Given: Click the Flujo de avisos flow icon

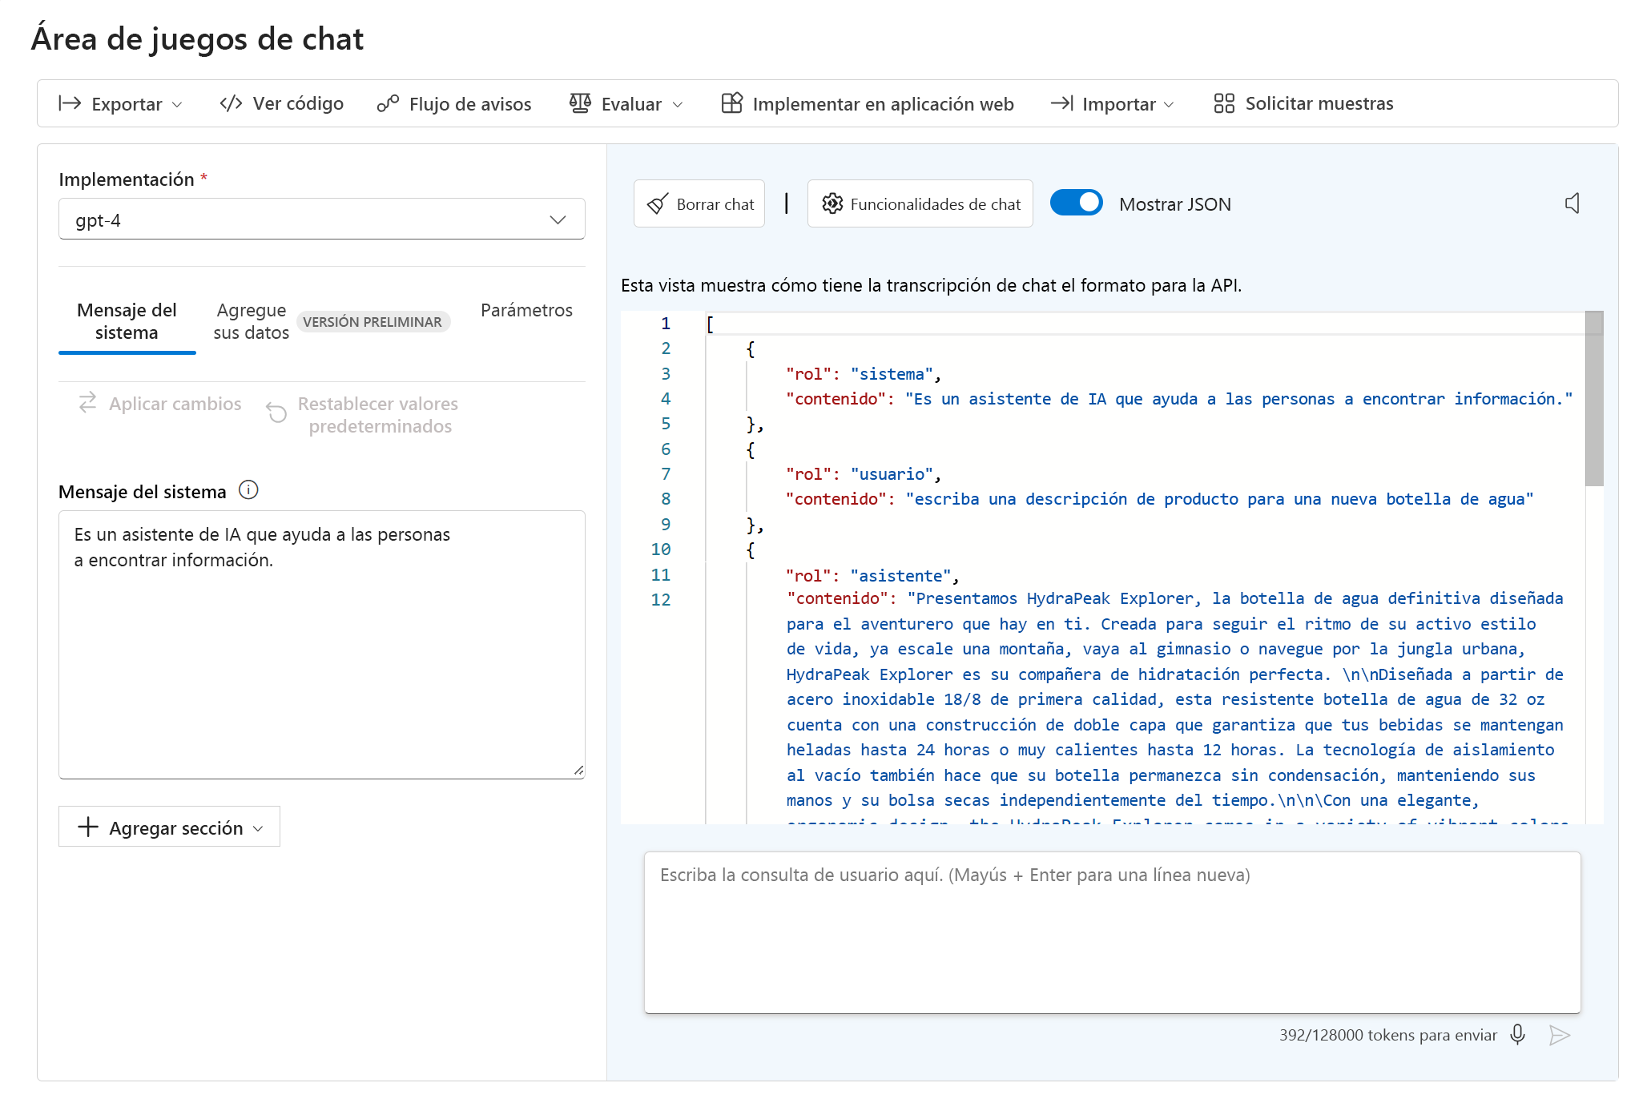Looking at the screenshot, I should (x=388, y=103).
